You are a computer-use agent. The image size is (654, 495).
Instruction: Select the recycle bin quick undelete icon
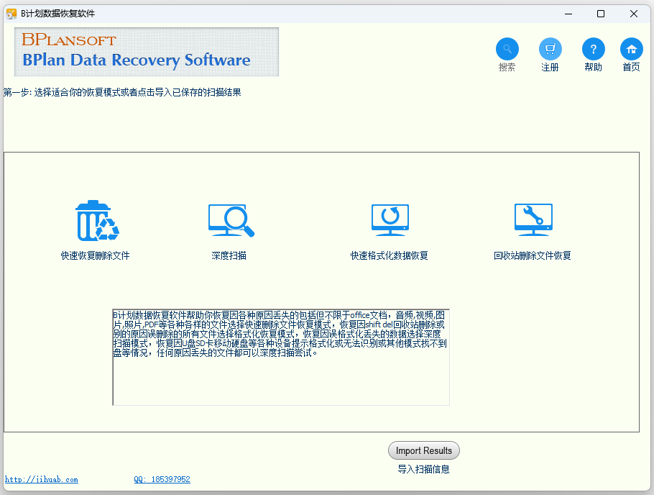[x=96, y=221]
